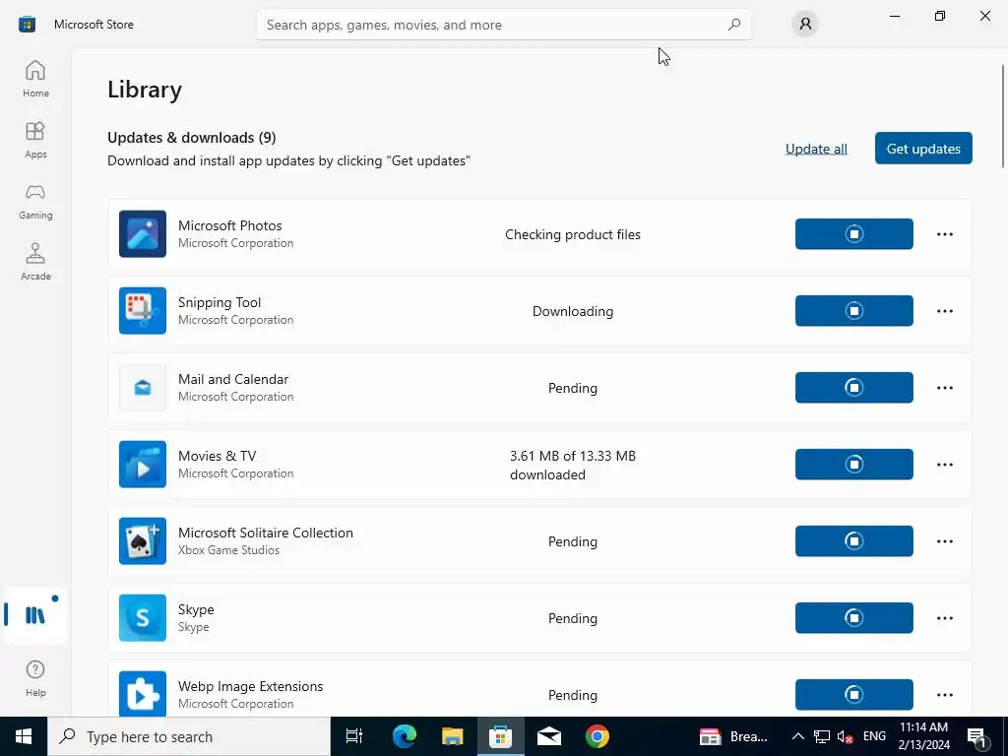
Task: Click the 3.61 MB of 13.33 MB status
Action: click(573, 465)
